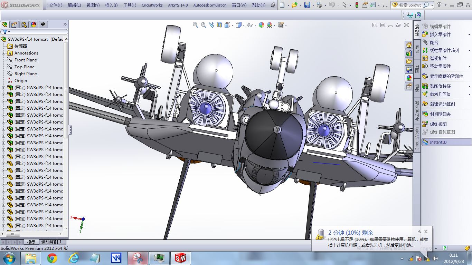Screen dimensions: 472x265
Task: Activate the Section View icon
Action: [x=219, y=25]
